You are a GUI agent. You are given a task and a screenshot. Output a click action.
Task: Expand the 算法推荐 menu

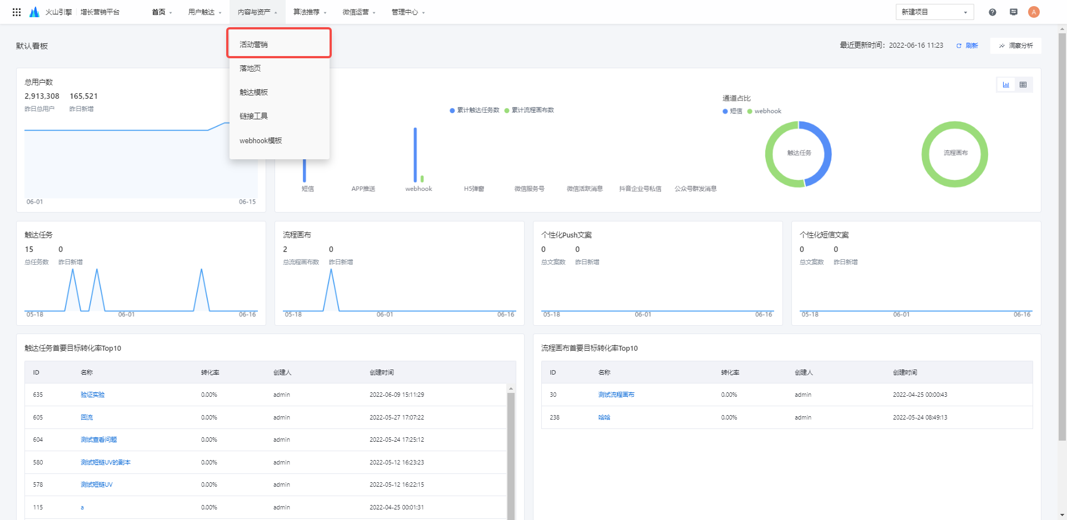pos(310,12)
